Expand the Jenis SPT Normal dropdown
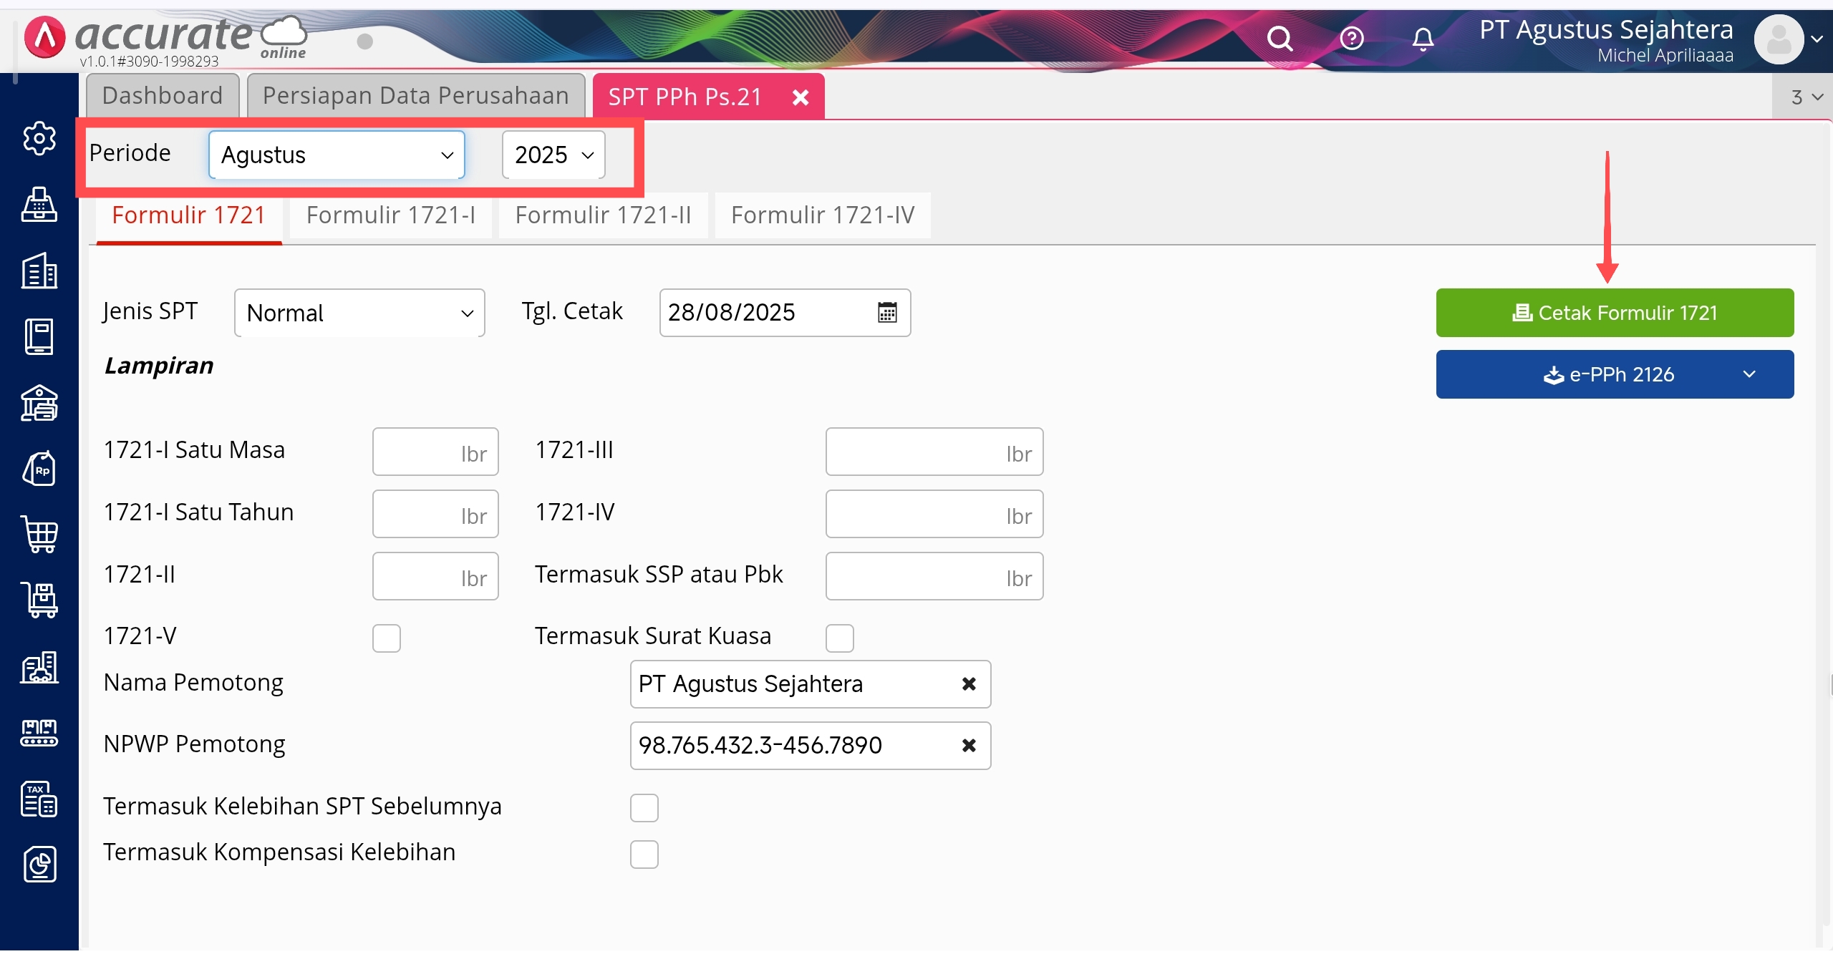Viewport: 1833px width, 954px height. [x=359, y=313]
